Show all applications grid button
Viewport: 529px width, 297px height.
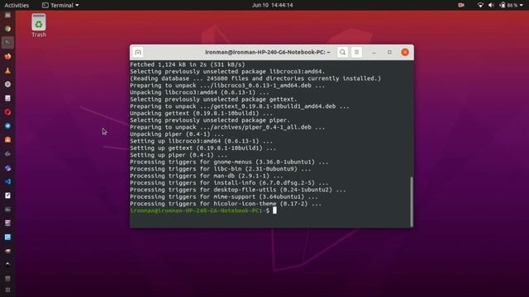coord(7,290)
